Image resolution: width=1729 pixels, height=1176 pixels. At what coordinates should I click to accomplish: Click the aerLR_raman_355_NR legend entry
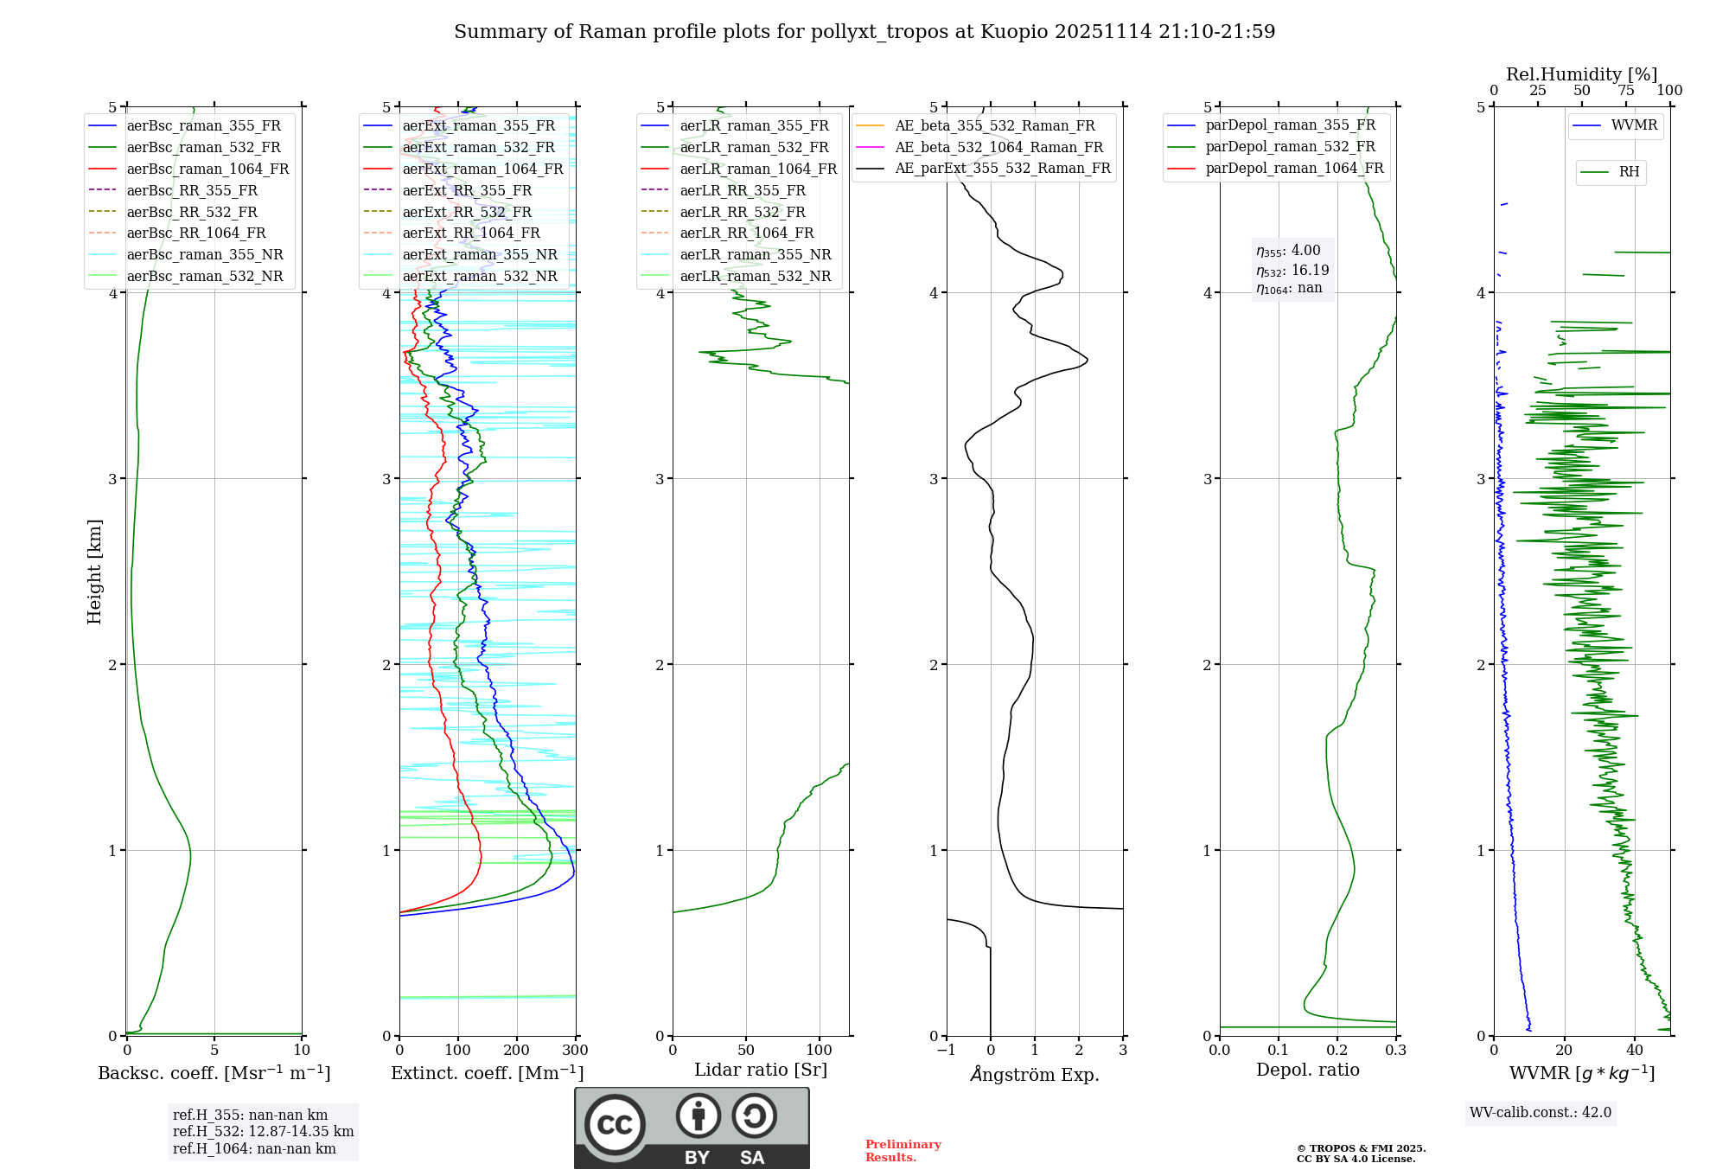755,254
